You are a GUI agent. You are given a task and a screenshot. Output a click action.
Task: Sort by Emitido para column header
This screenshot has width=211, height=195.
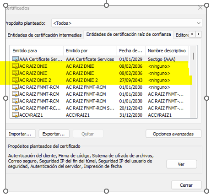(37, 51)
